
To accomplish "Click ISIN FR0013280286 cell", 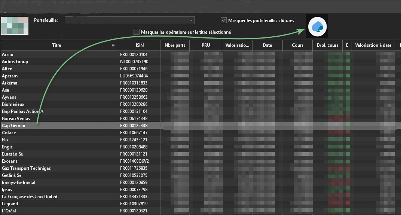I will (140, 104).
